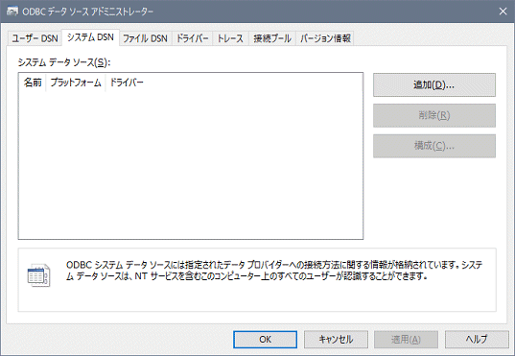Click the 適用(A) button

(406, 340)
